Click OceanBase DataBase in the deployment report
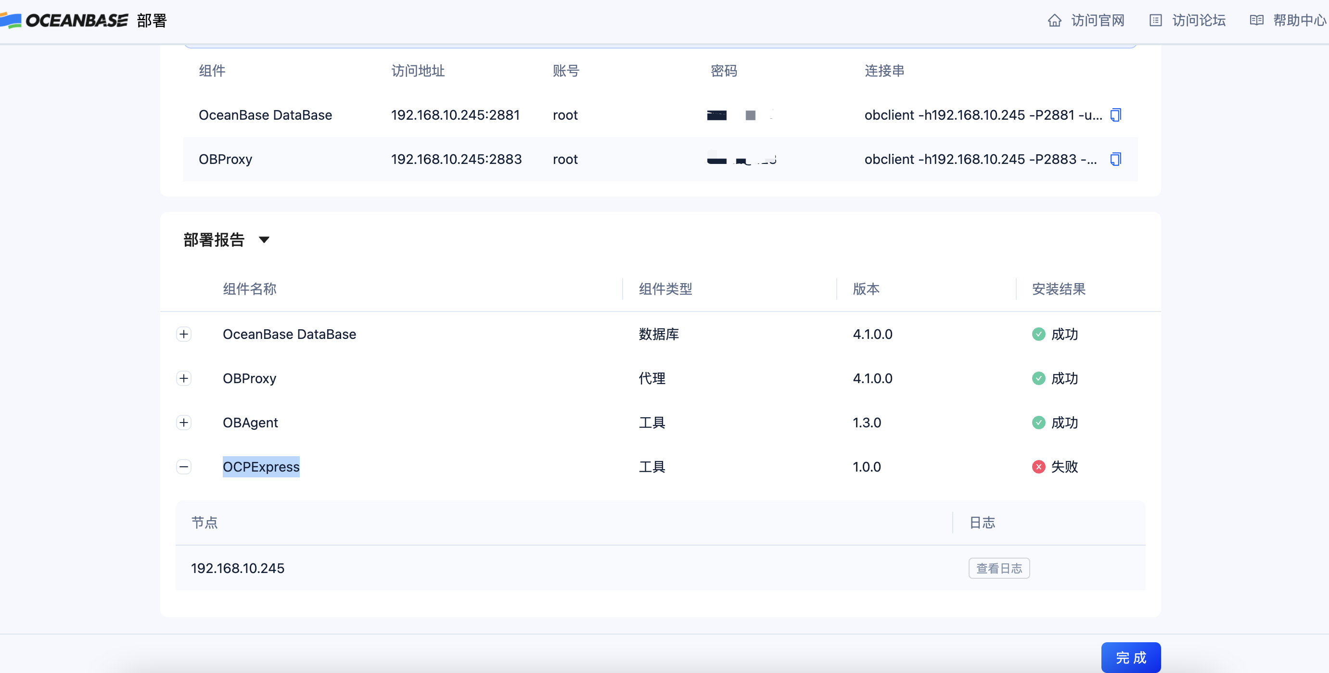 click(x=290, y=335)
